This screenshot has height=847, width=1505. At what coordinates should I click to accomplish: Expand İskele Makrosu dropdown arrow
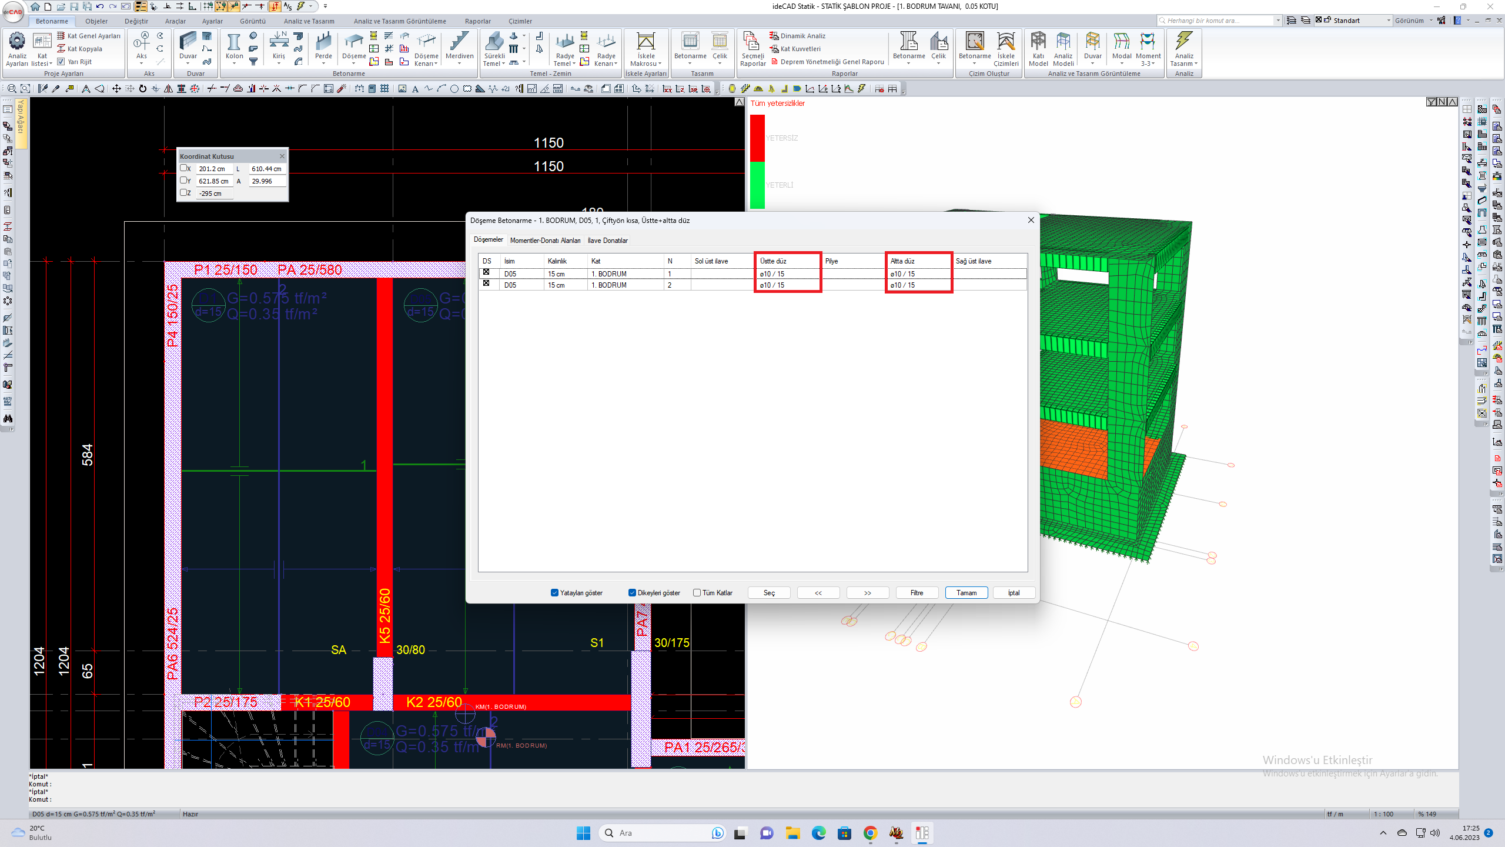[x=660, y=64]
